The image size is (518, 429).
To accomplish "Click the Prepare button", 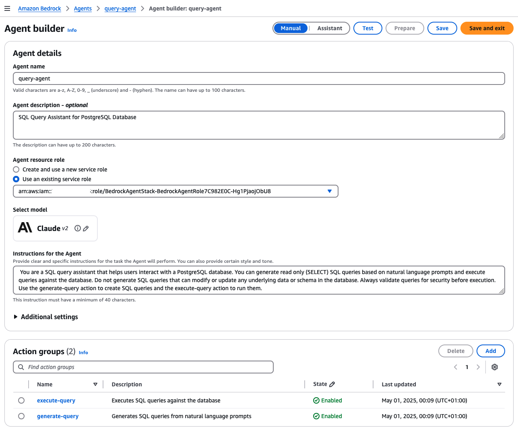I will pyautogui.click(x=405, y=28).
